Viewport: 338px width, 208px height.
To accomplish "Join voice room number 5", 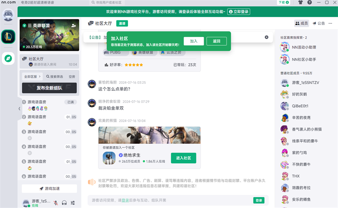I will [49, 164].
